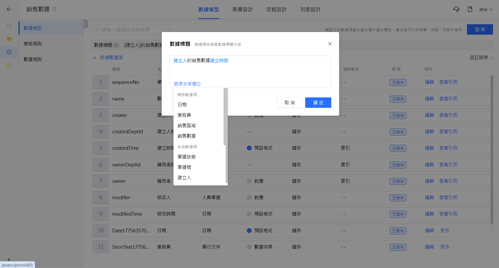Viewport: 499px width, 268px height.
Task: Collapse the side panel with the arrow handle
Action: pyautogui.click(x=86, y=24)
